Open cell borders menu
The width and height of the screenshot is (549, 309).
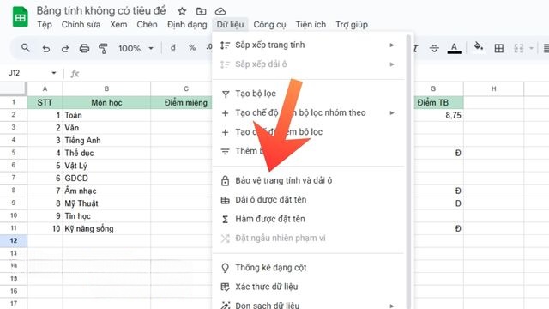coord(499,48)
